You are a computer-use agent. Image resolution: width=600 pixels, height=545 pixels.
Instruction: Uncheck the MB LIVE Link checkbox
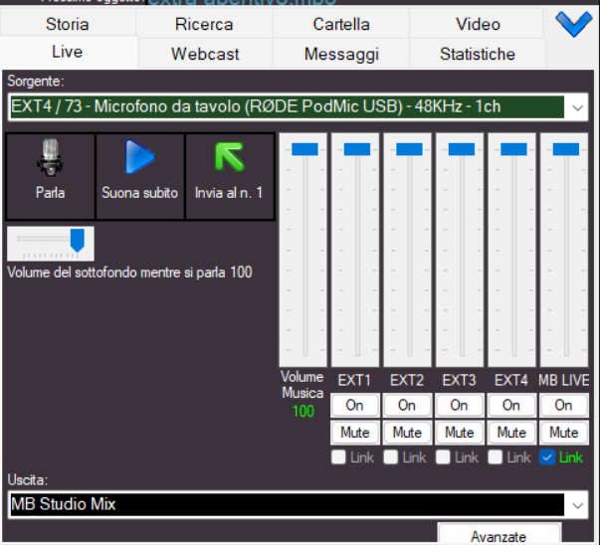pyautogui.click(x=547, y=457)
